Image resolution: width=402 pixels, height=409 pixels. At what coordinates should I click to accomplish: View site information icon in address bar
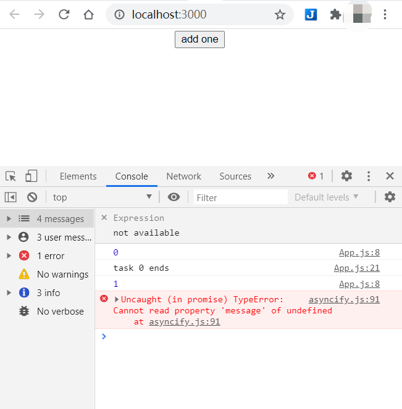(x=119, y=15)
